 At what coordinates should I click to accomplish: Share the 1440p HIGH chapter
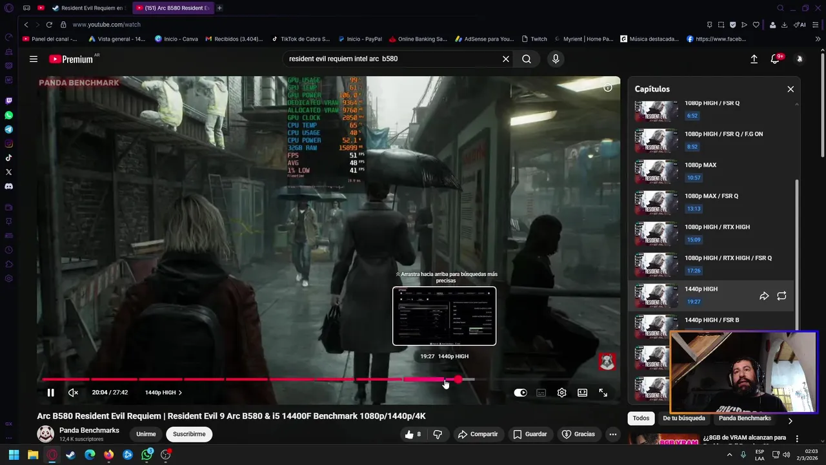764,296
